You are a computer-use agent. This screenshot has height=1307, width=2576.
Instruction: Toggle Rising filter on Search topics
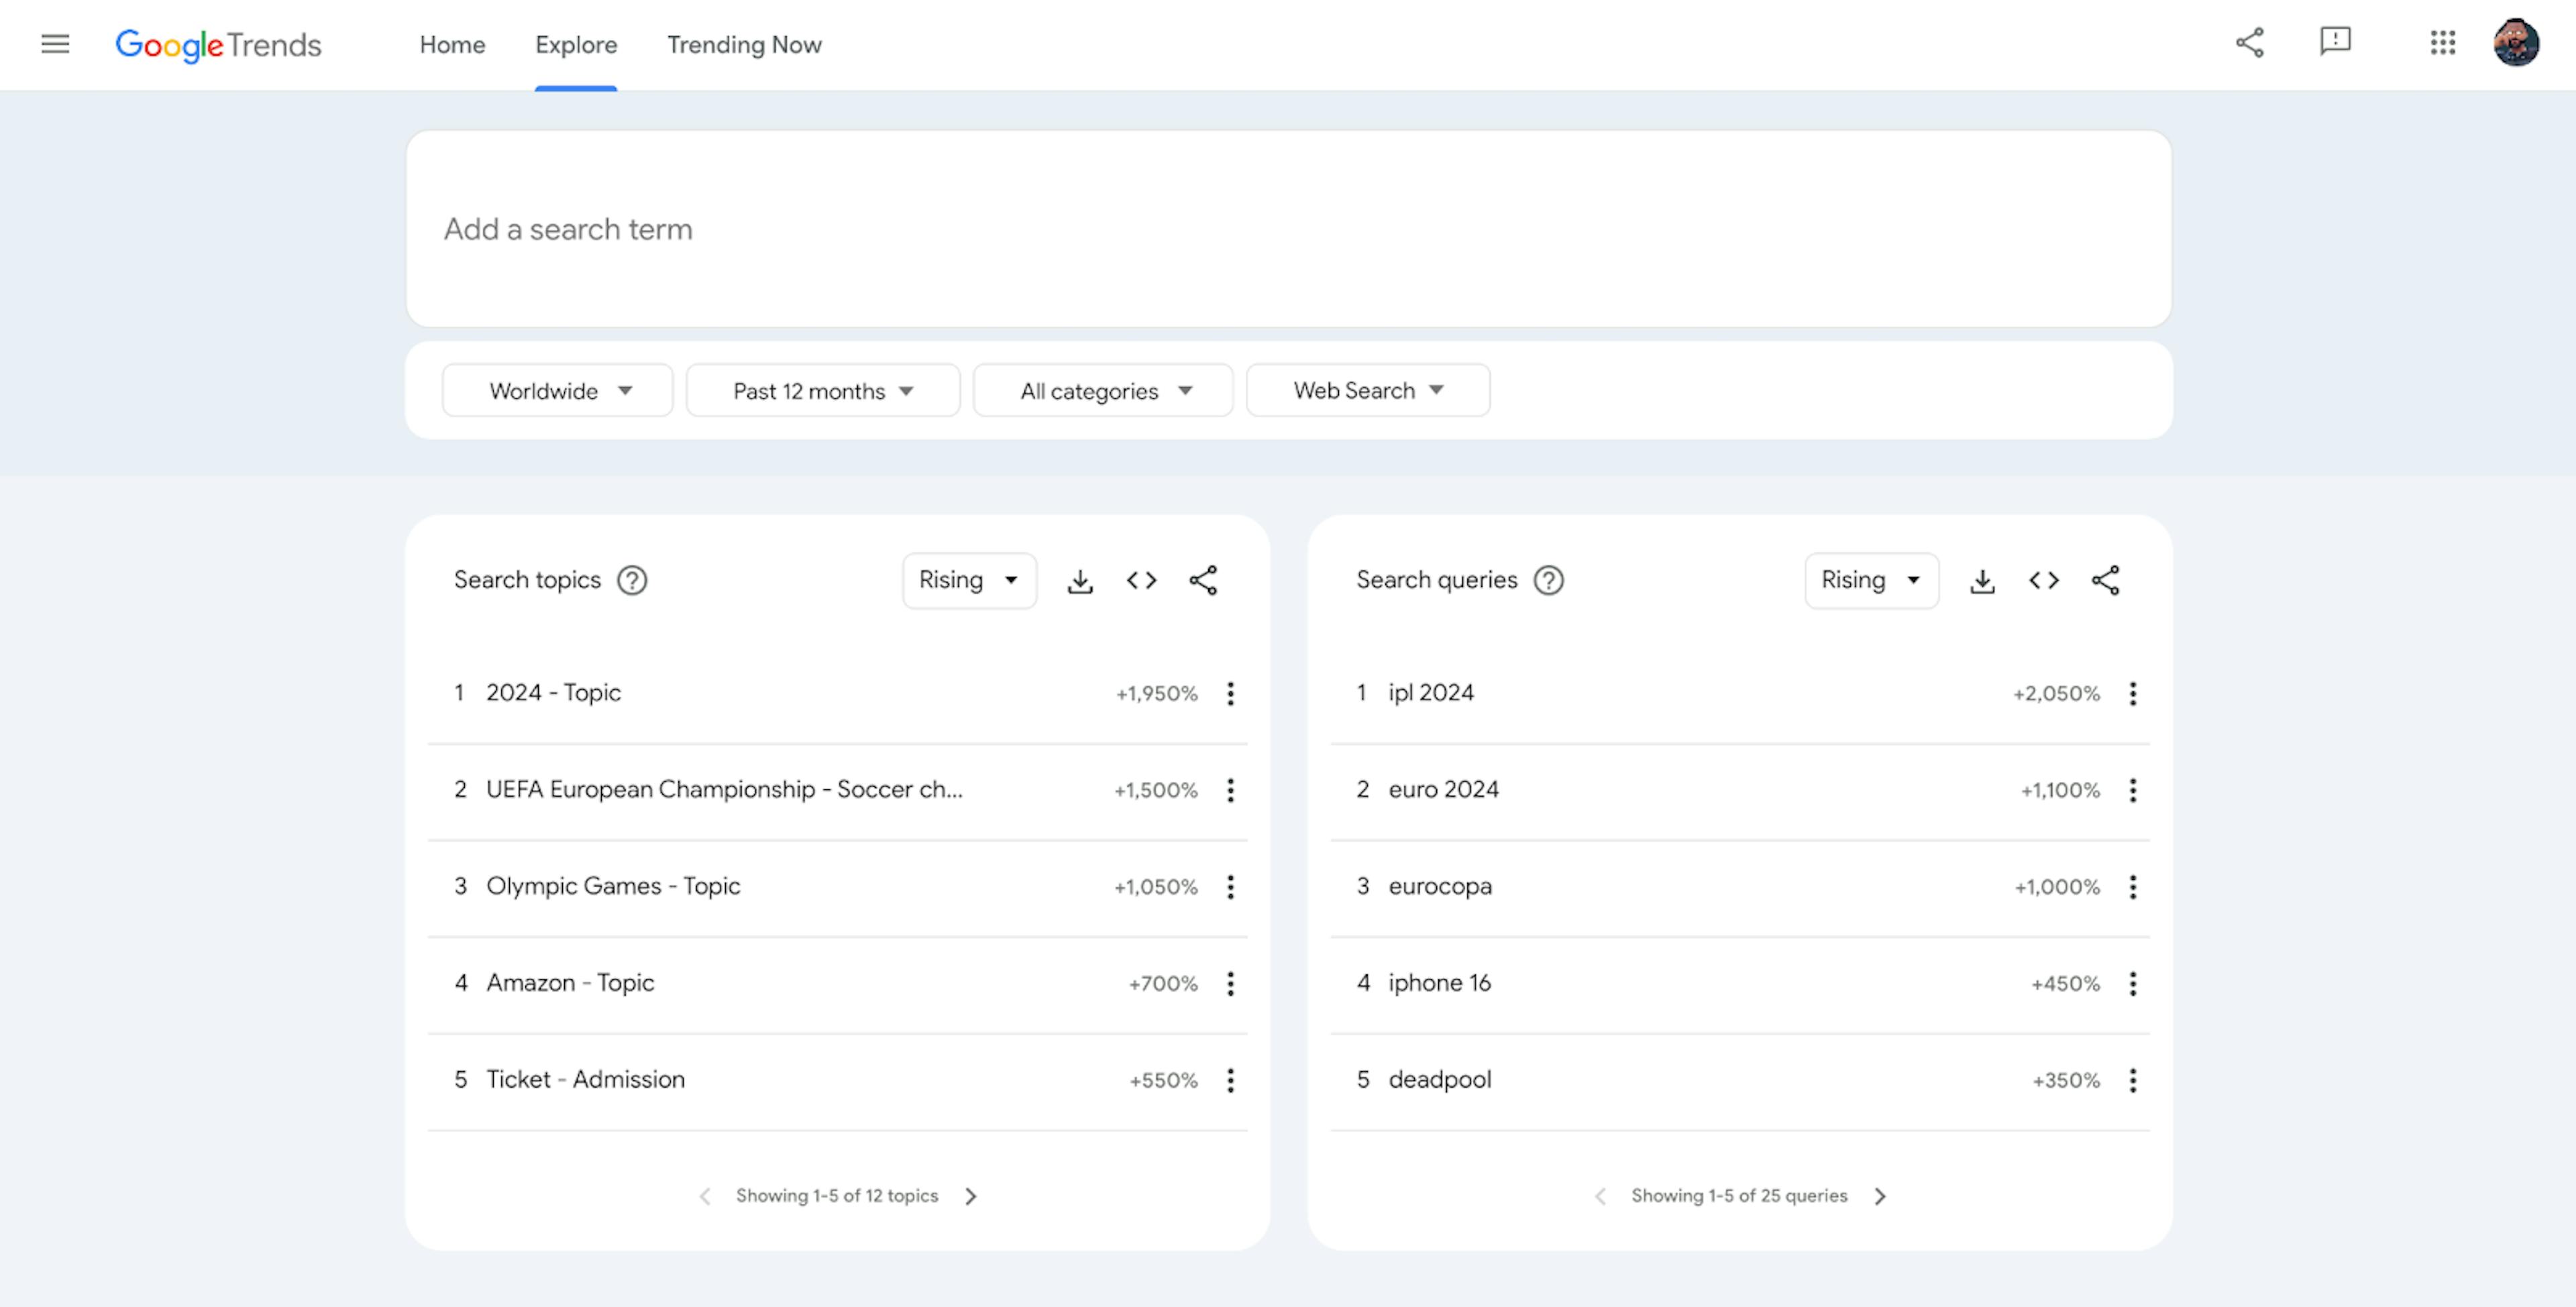click(x=967, y=579)
